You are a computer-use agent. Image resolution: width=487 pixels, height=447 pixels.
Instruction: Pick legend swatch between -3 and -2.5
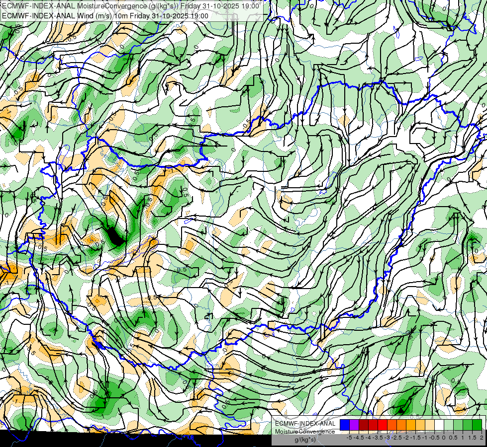point(392,425)
